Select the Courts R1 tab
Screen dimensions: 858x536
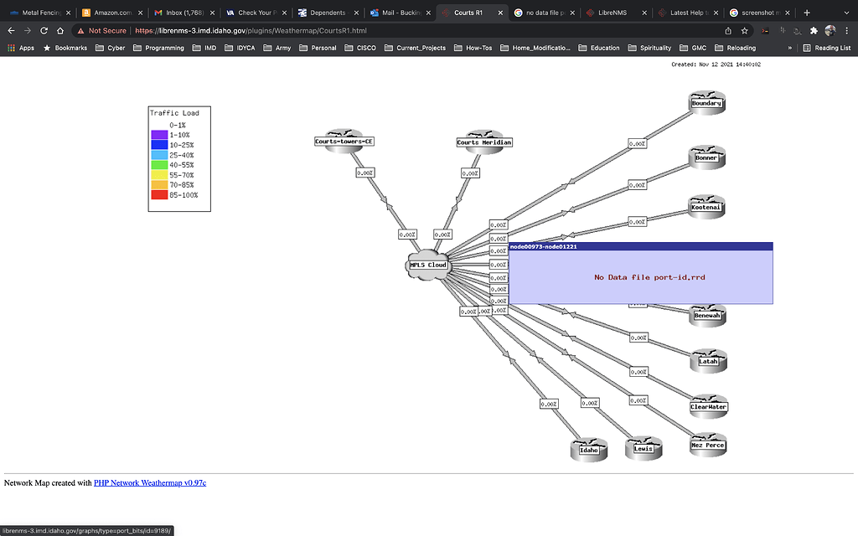click(x=471, y=13)
